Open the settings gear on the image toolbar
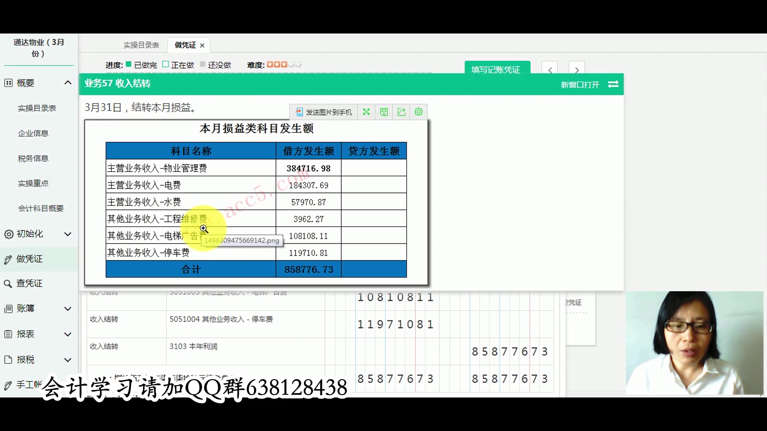This screenshot has width=767, height=431. click(419, 112)
